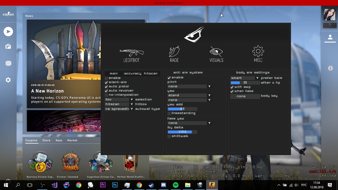Open Discord from the Windows taskbar
The image size is (338, 190).
point(163,185)
